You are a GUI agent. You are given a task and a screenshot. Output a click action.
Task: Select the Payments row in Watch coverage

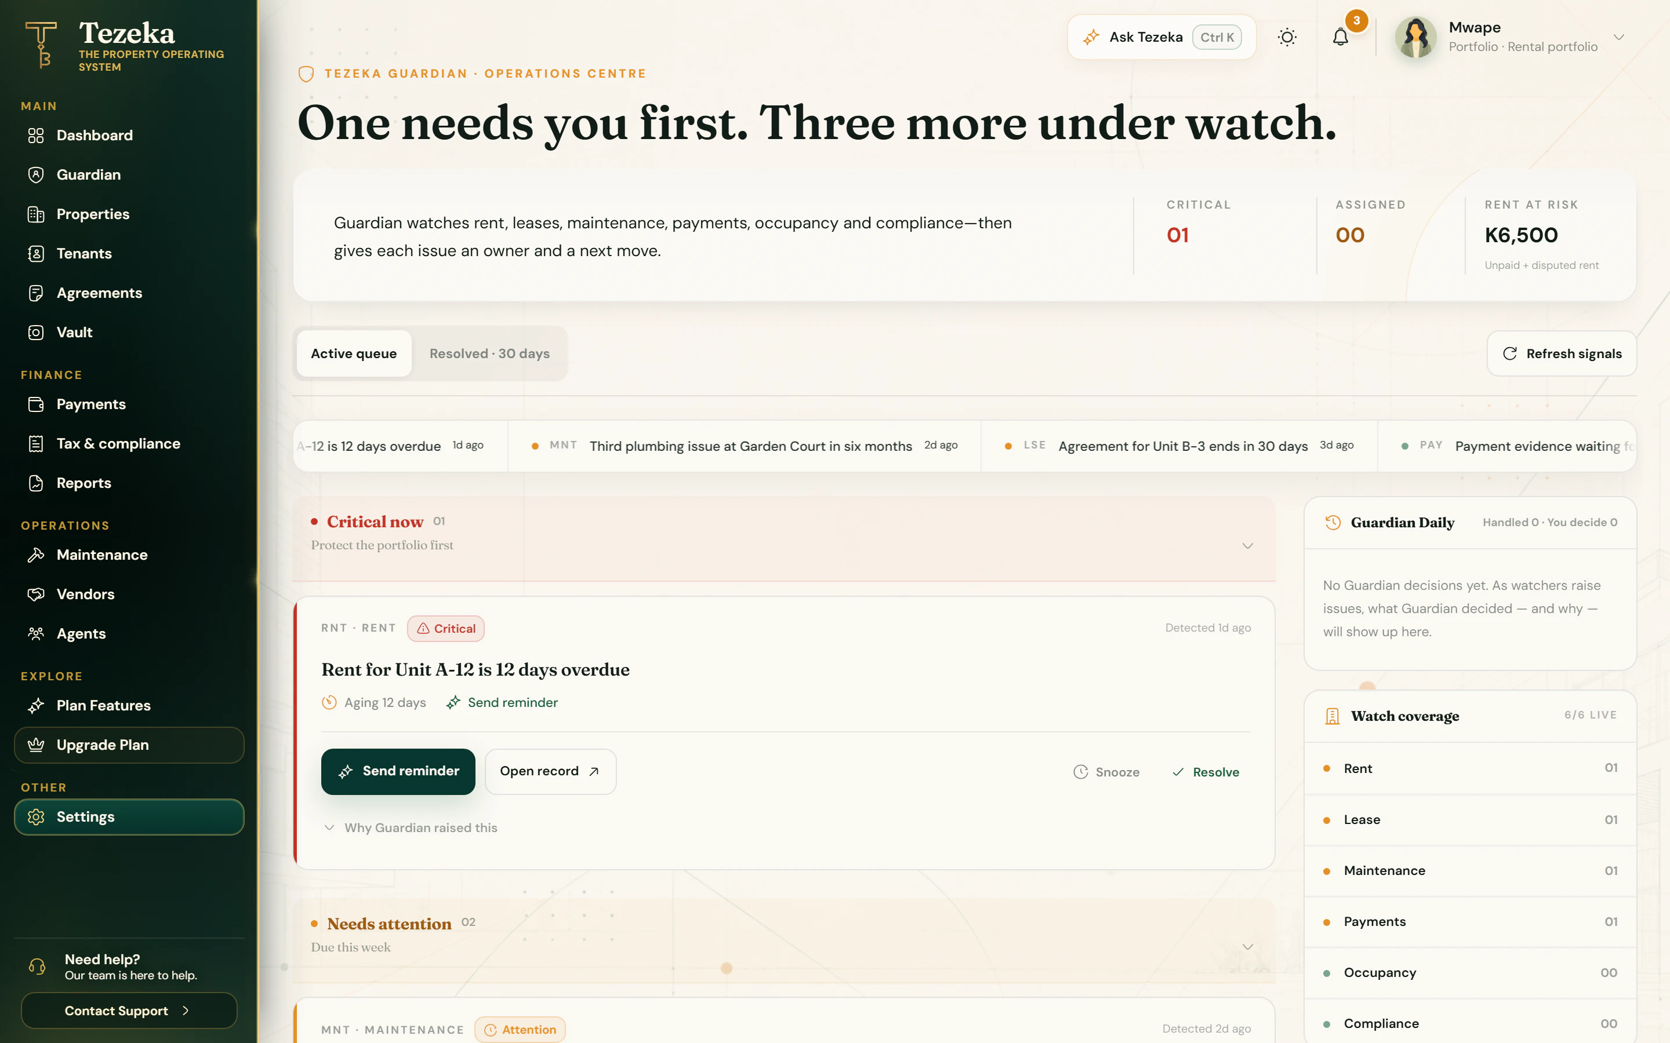[x=1471, y=921]
